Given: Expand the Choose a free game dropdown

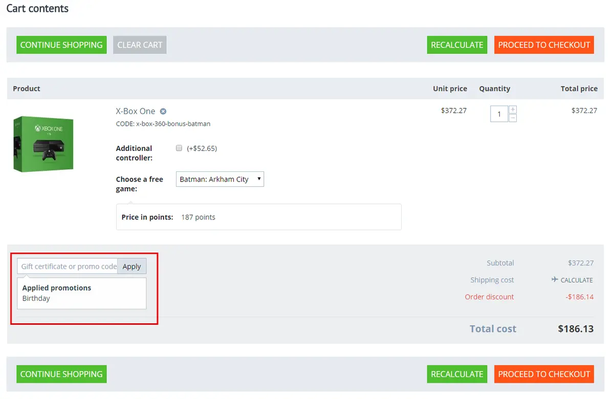Looking at the screenshot, I should coord(220,179).
